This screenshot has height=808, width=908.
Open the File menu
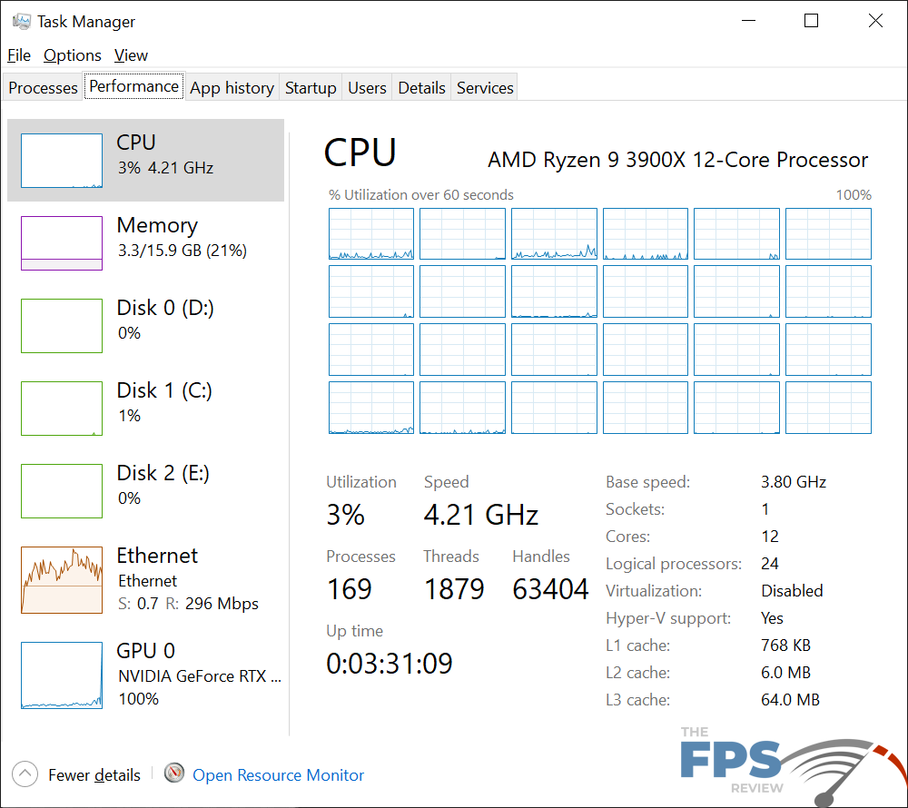pos(19,55)
